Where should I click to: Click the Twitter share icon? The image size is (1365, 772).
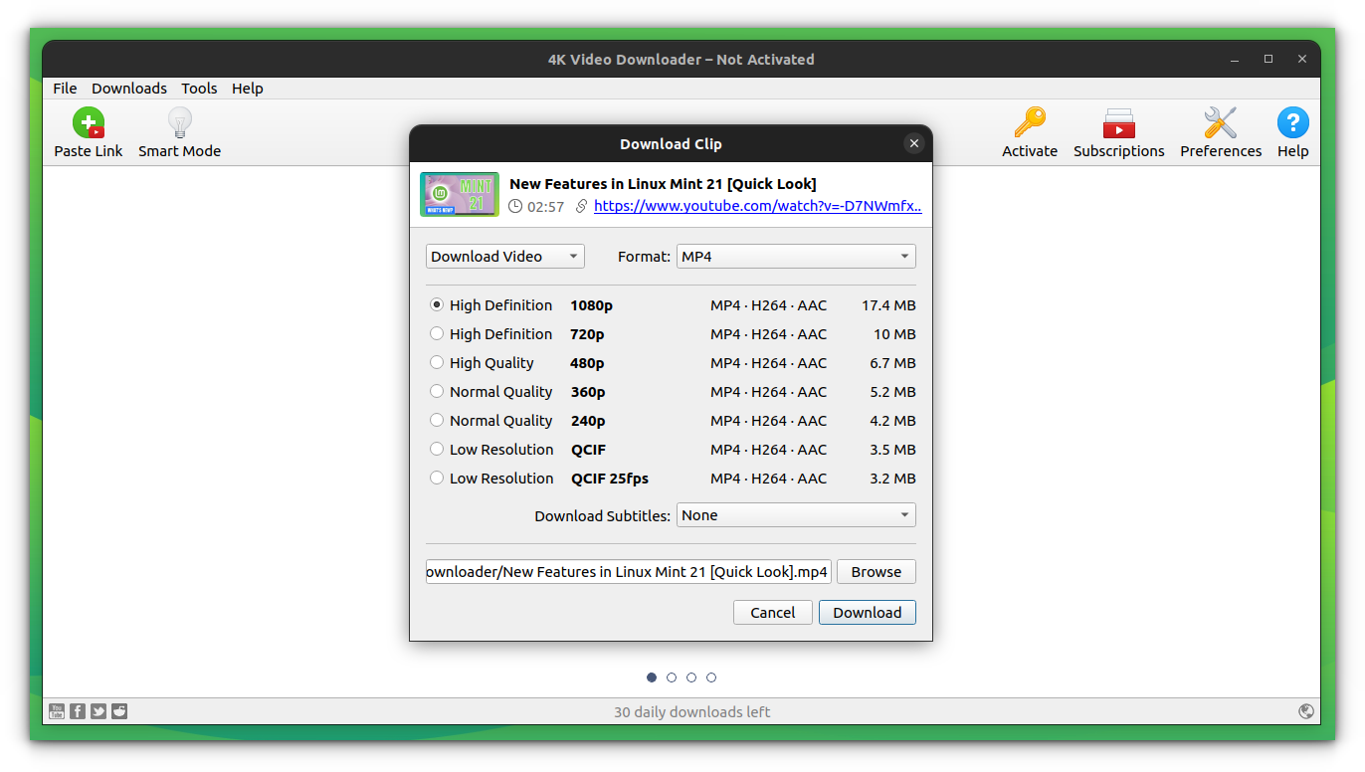(x=98, y=710)
